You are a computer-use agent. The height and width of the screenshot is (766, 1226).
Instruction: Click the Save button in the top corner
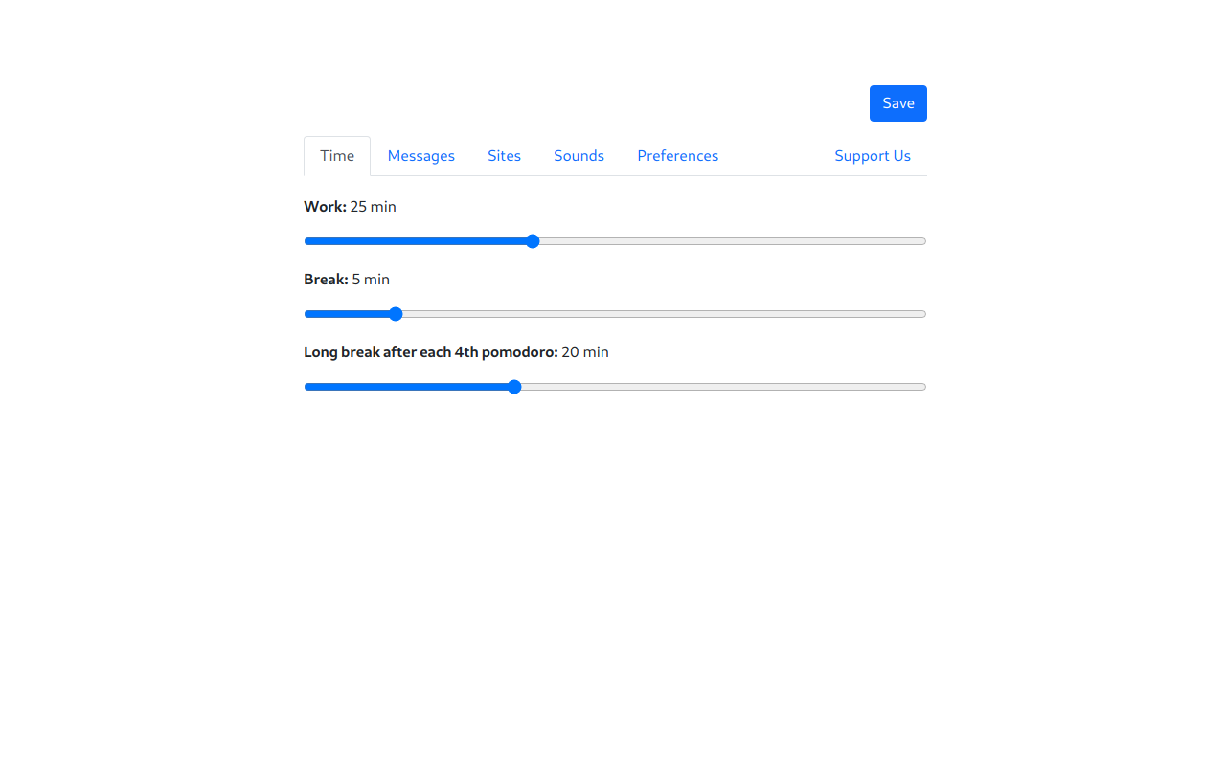coord(897,102)
